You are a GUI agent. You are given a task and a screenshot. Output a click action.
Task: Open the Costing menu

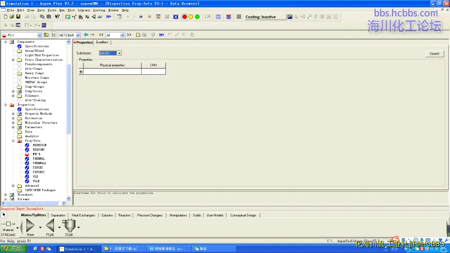click(x=100, y=10)
